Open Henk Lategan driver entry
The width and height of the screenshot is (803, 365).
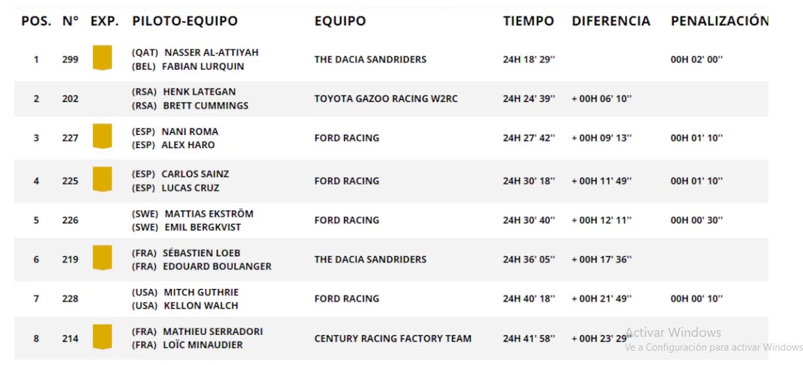pos(199,92)
